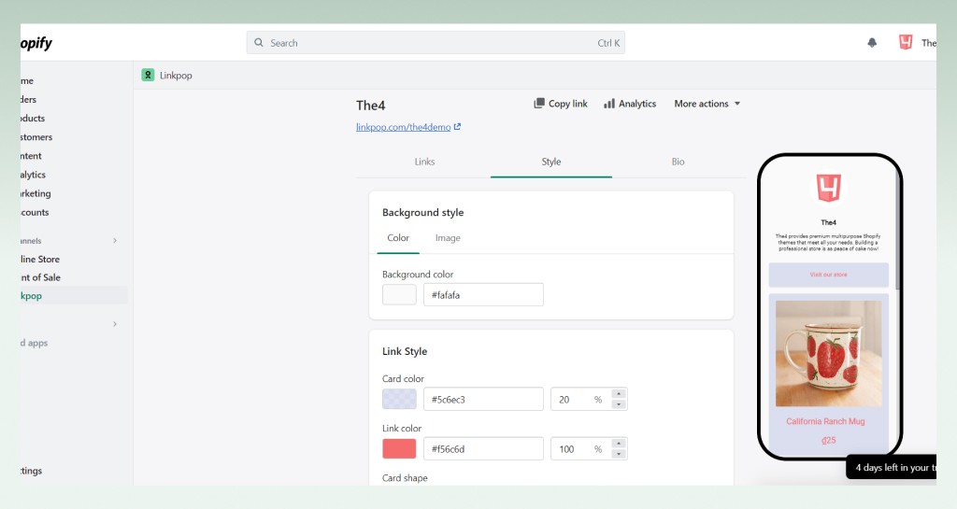
Task: Open Products in sidebar
Action: [x=33, y=119]
